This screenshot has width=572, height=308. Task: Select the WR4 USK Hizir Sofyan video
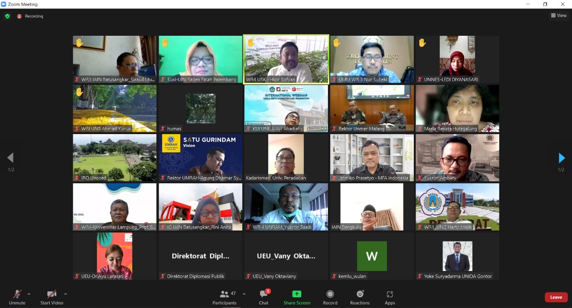[x=286, y=59]
